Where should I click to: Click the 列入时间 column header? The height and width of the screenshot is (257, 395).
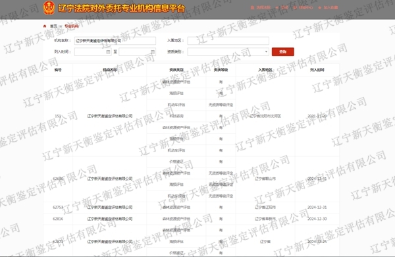tap(317, 70)
